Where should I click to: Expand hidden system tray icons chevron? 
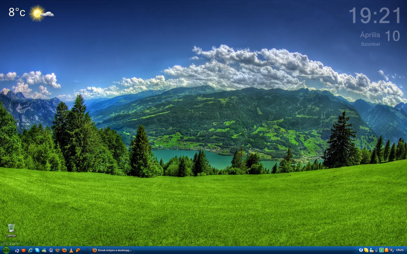click(354, 250)
